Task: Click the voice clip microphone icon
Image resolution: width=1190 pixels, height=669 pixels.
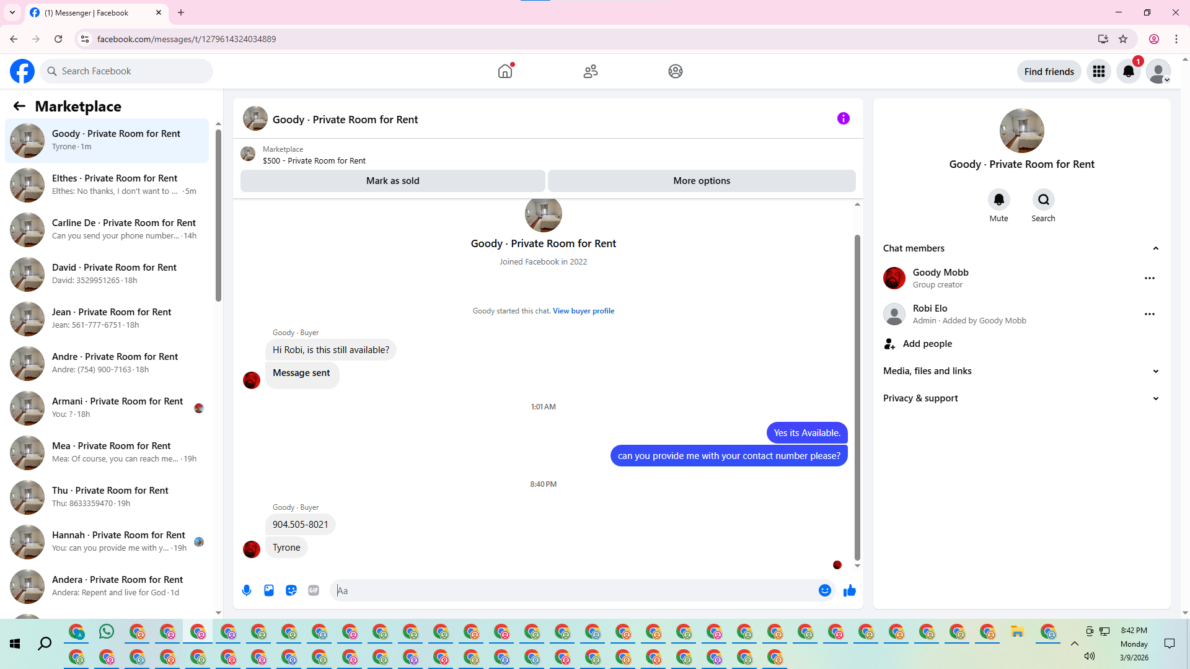Action: [x=247, y=590]
